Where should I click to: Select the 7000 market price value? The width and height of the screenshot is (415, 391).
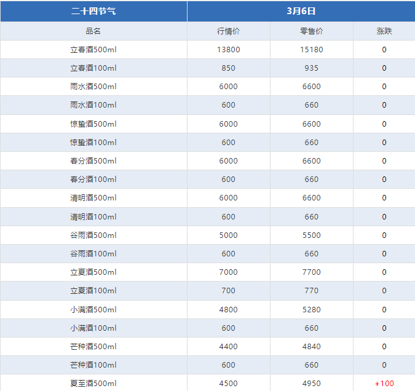coord(229,272)
